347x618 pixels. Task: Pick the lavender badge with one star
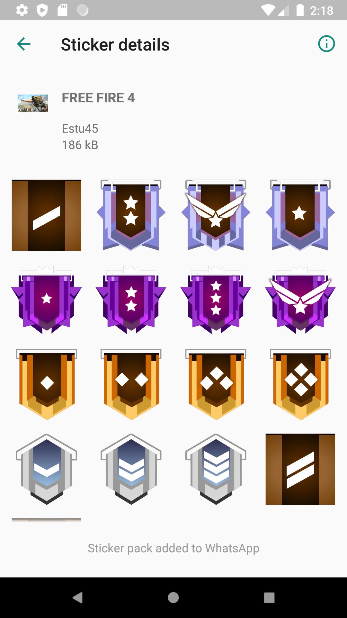pos(300,215)
